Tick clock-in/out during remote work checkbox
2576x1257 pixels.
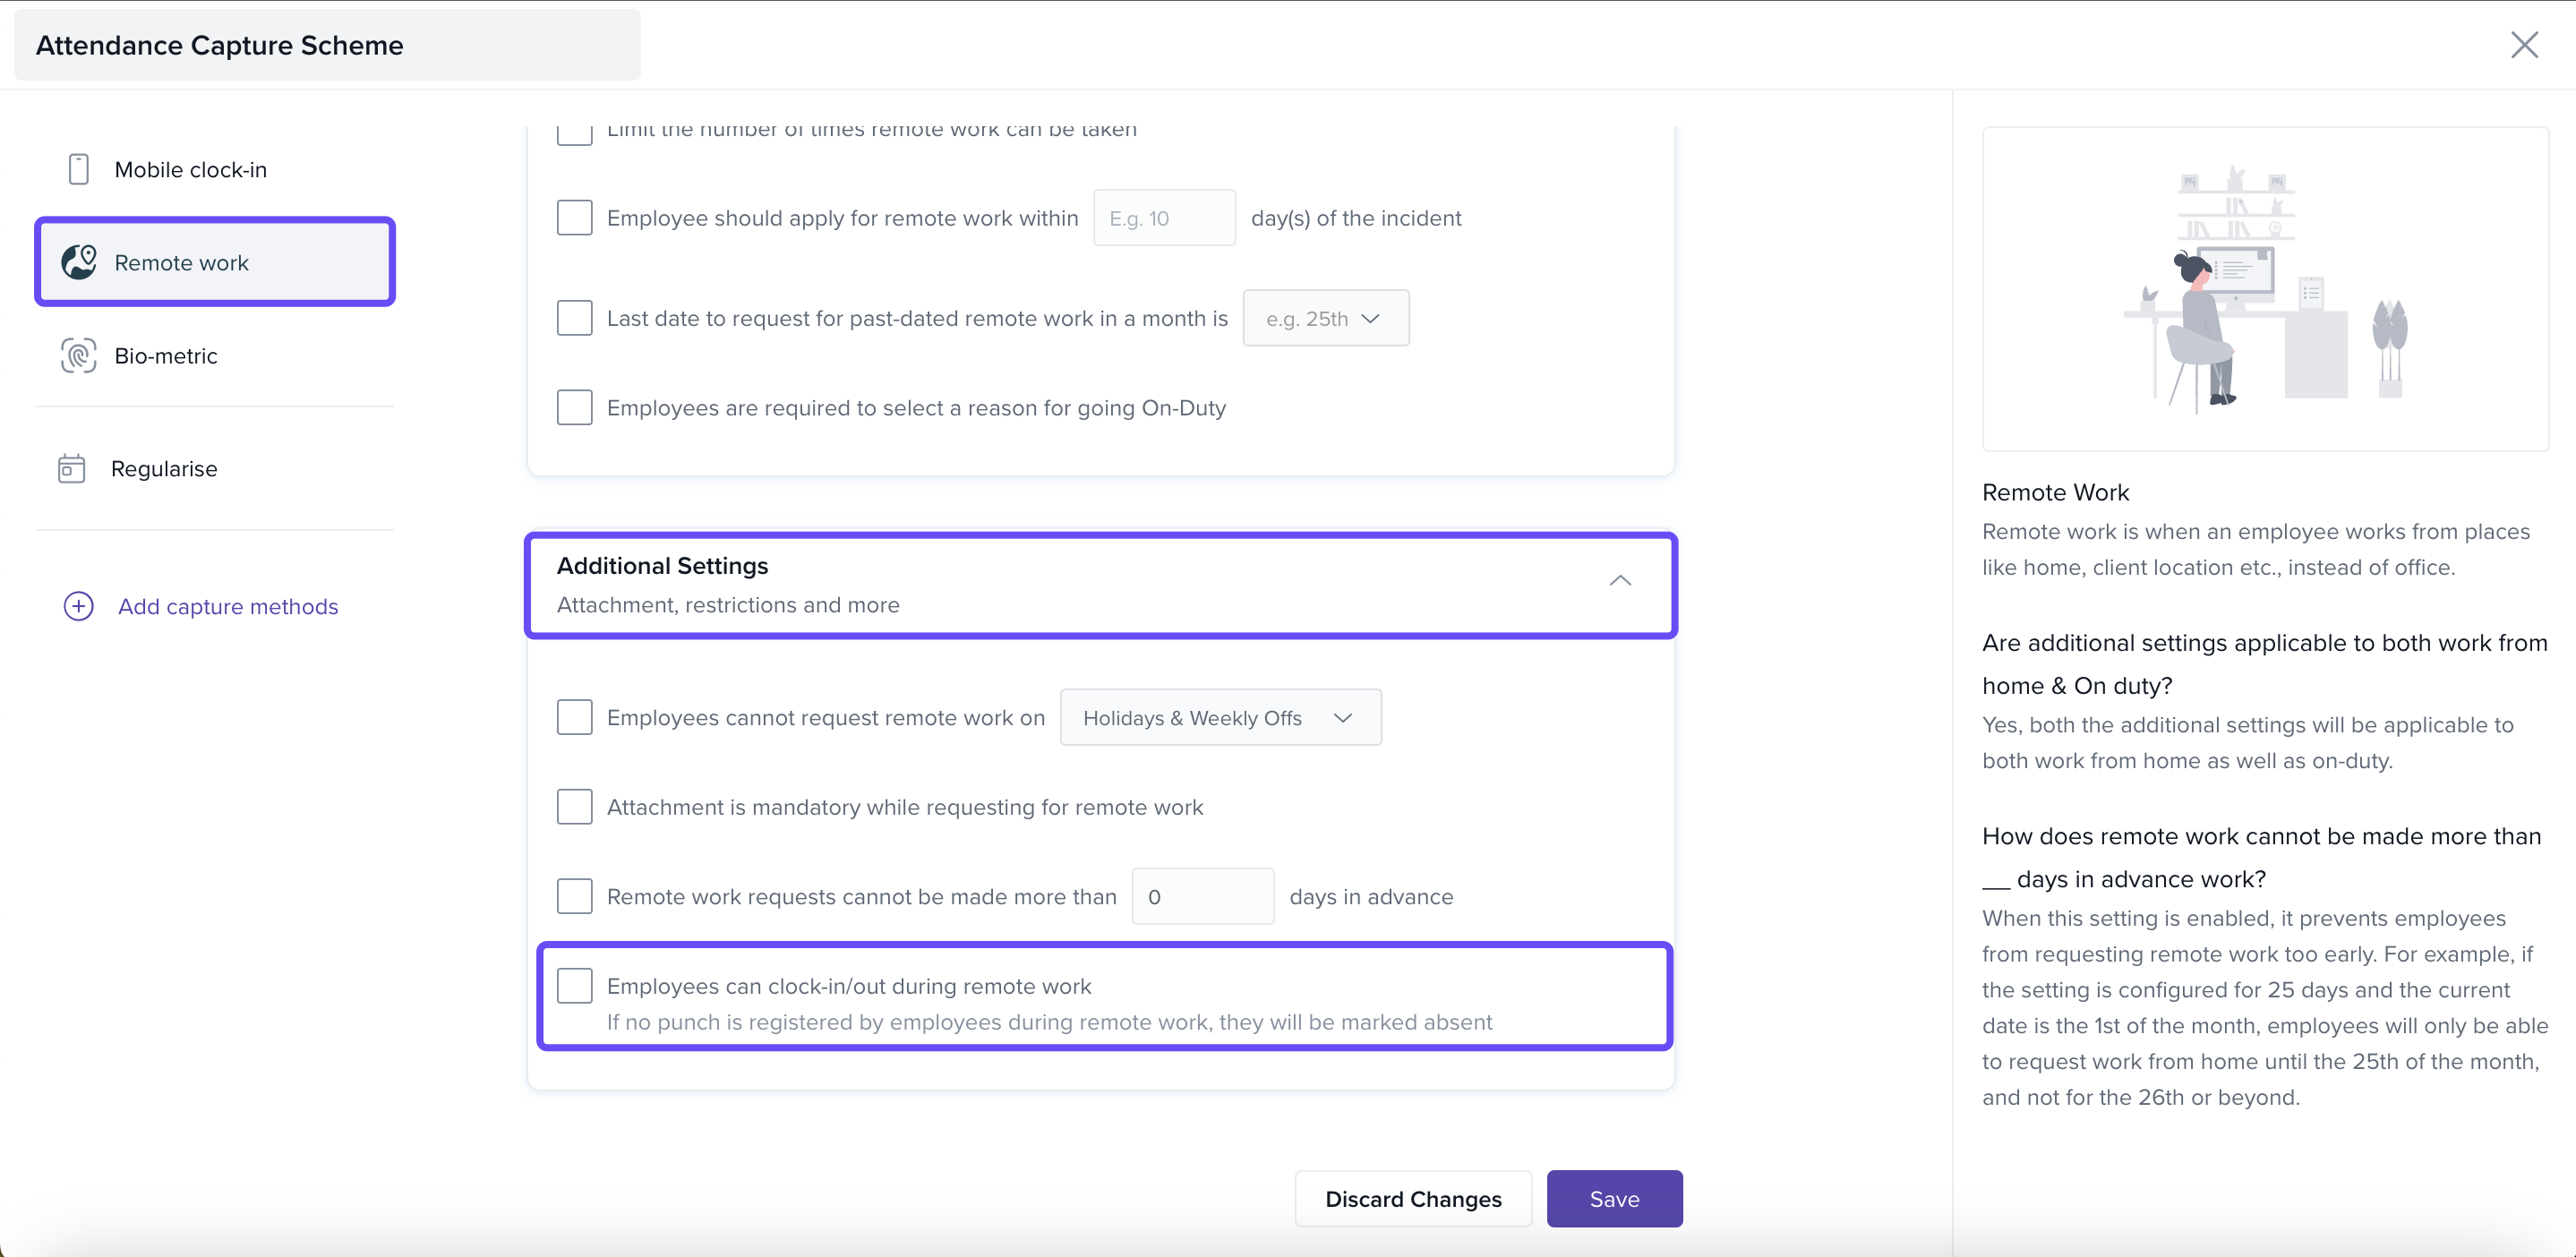[x=575, y=986]
